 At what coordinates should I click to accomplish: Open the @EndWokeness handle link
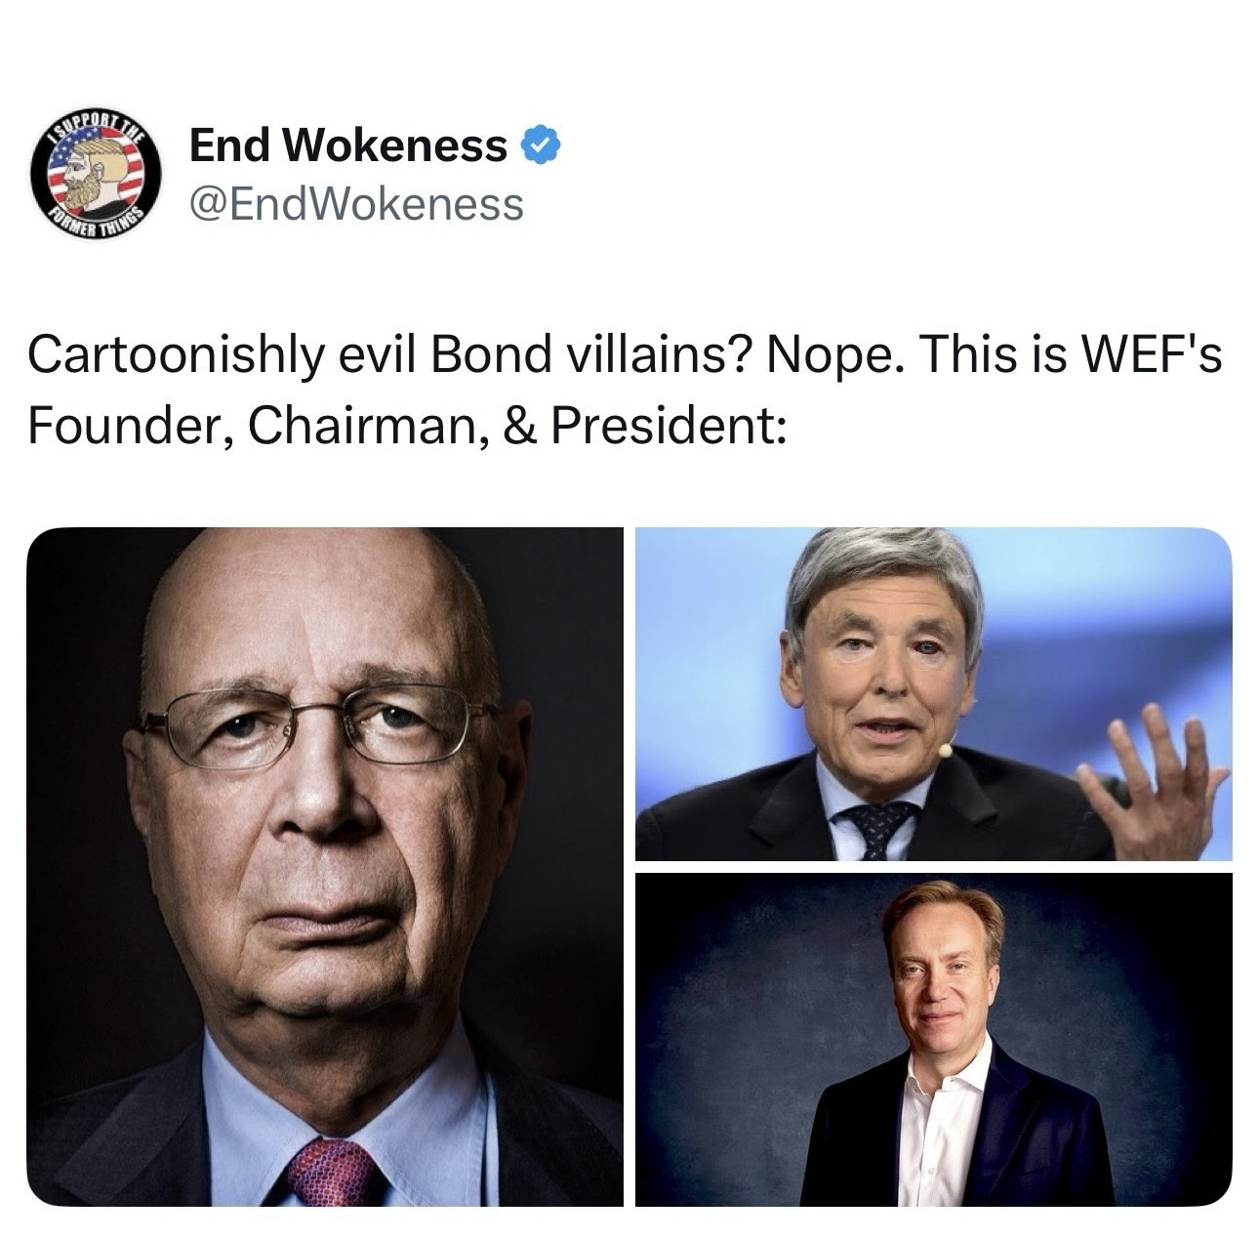click(x=356, y=204)
